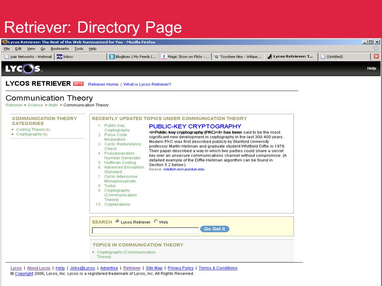Open What is Lycos Retriever? link
Image resolution: width=382 pixels, height=286 pixels.
147,84
